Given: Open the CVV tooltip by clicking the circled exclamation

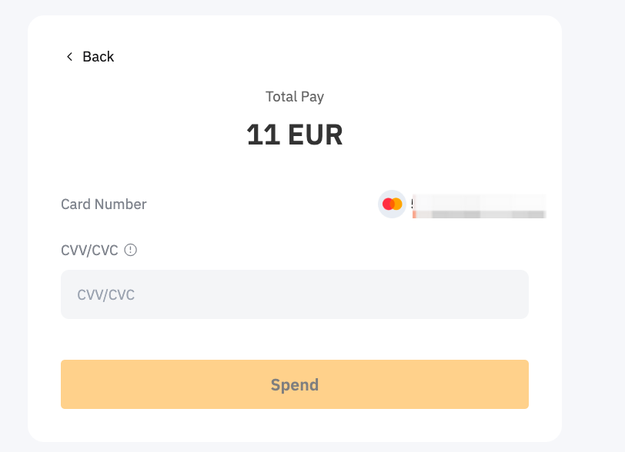Looking at the screenshot, I should point(130,249).
